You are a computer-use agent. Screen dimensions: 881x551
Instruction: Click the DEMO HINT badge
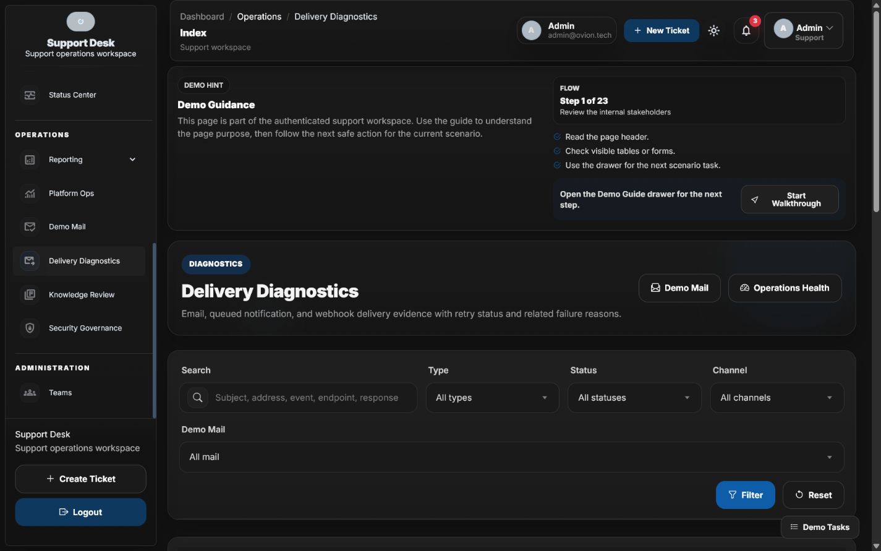(203, 85)
